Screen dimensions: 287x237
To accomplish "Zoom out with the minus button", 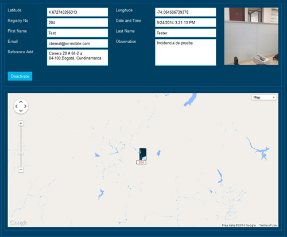I will tap(21, 169).
